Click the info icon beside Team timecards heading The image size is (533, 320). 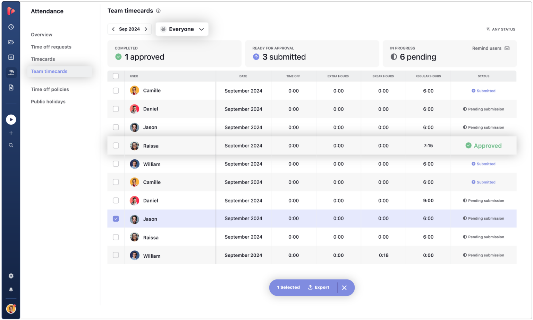point(159,11)
